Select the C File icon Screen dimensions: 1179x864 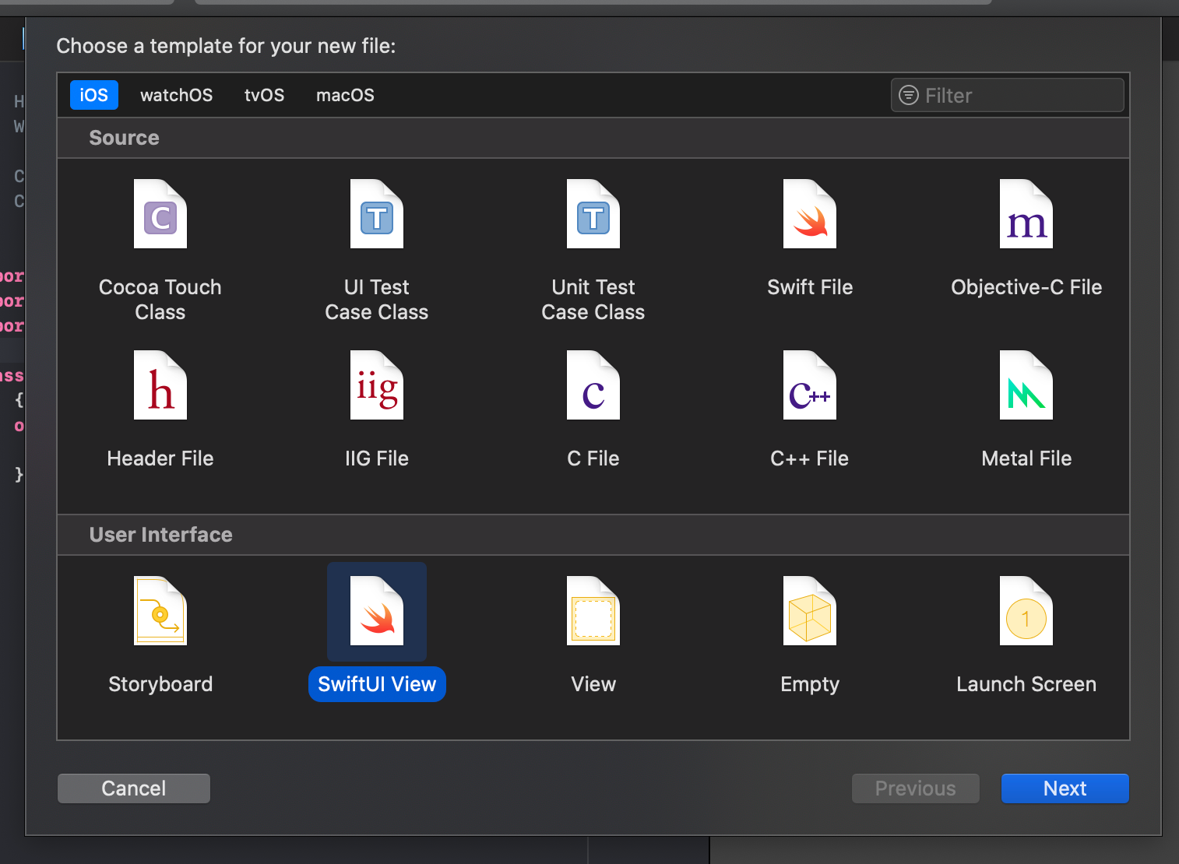pos(593,385)
